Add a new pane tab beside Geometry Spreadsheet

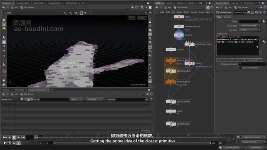[x=52, y=90]
